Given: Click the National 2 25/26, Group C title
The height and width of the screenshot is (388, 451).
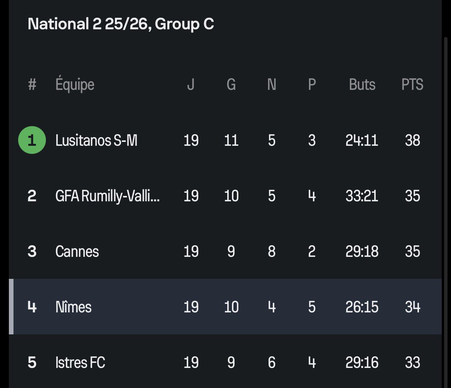Looking at the screenshot, I should [121, 24].
